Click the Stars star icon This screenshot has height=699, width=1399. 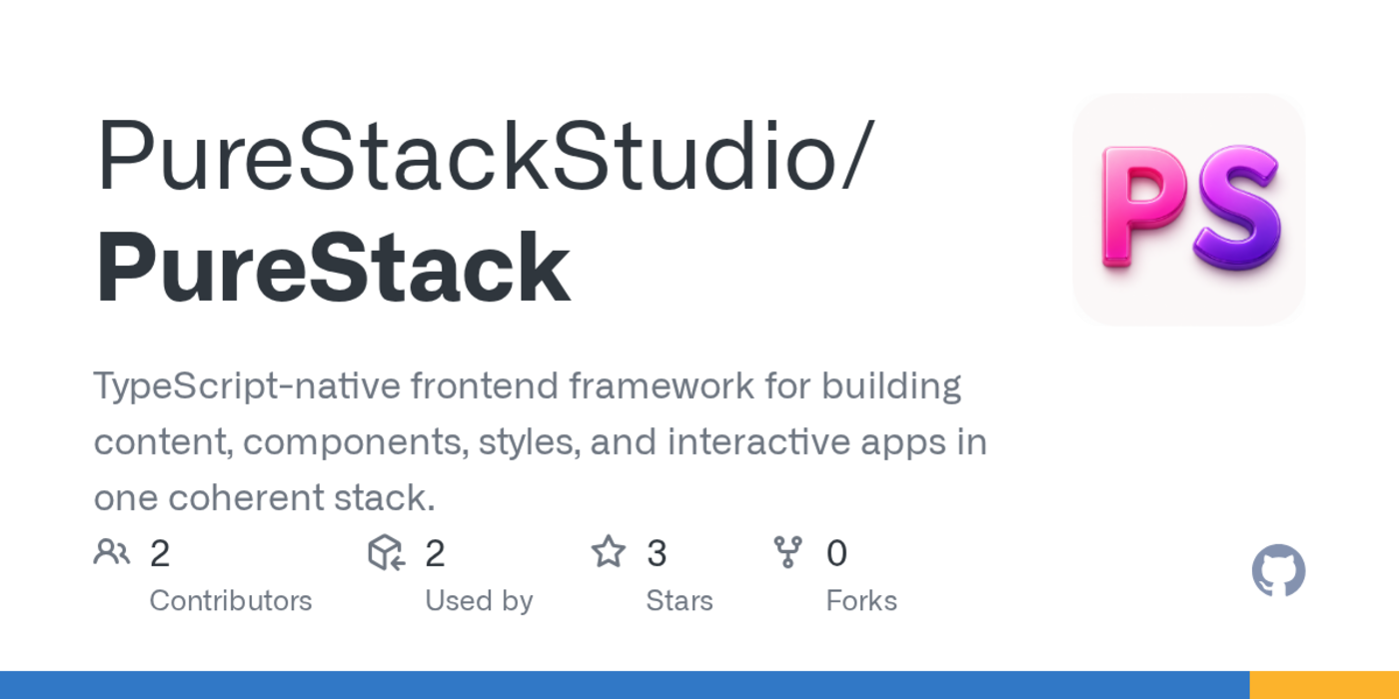[x=608, y=552]
